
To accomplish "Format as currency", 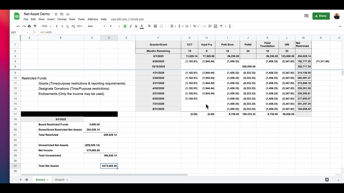I will click(57, 26).
